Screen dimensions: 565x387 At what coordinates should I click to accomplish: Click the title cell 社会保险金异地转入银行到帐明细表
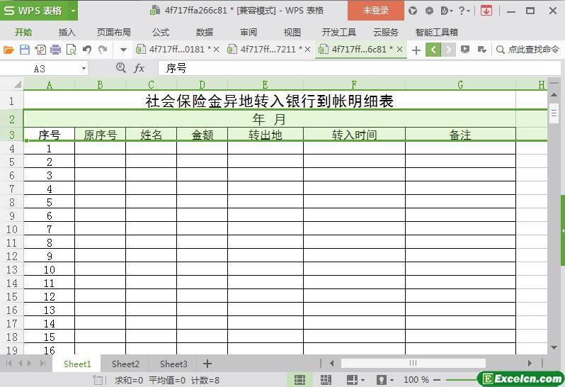tap(270, 101)
